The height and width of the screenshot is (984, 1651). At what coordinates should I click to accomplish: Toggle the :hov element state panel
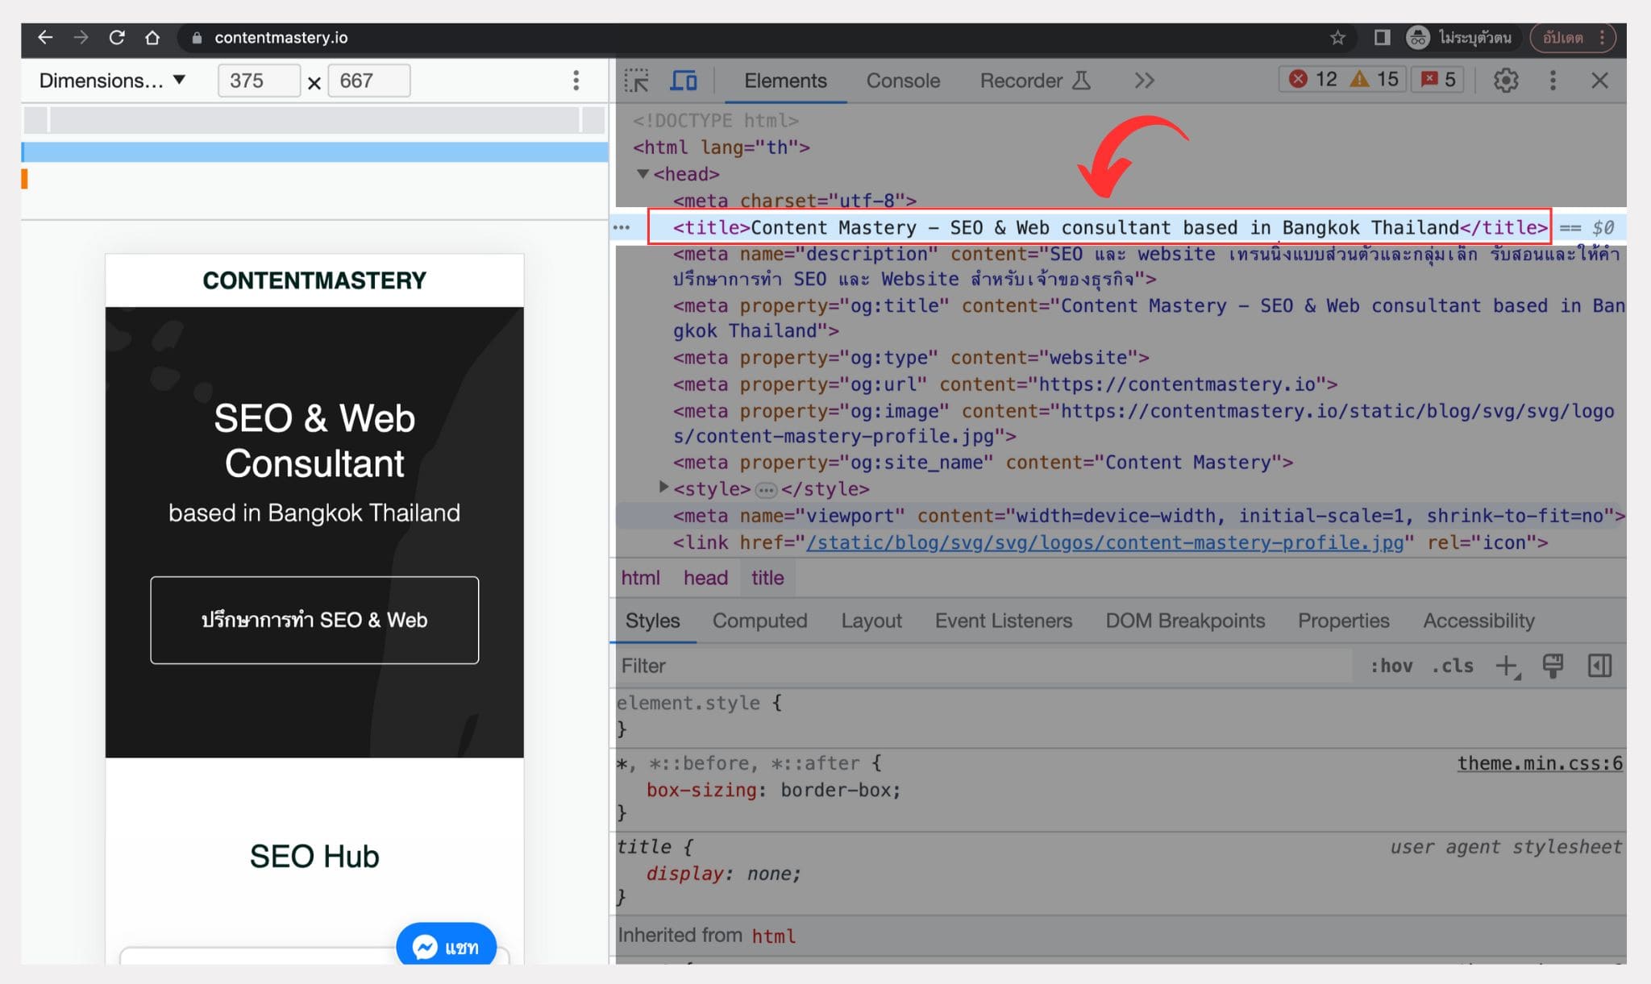(x=1391, y=666)
